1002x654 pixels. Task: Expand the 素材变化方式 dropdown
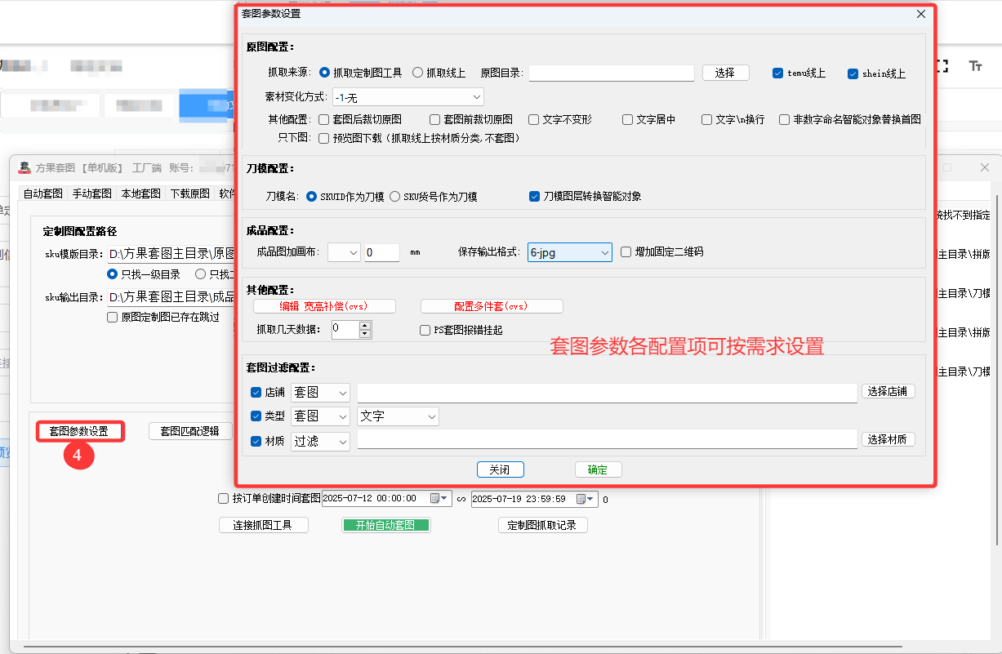point(476,97)
